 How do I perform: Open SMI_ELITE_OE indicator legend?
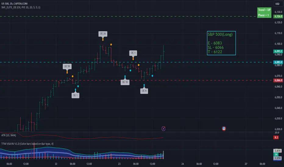point(21,7)
